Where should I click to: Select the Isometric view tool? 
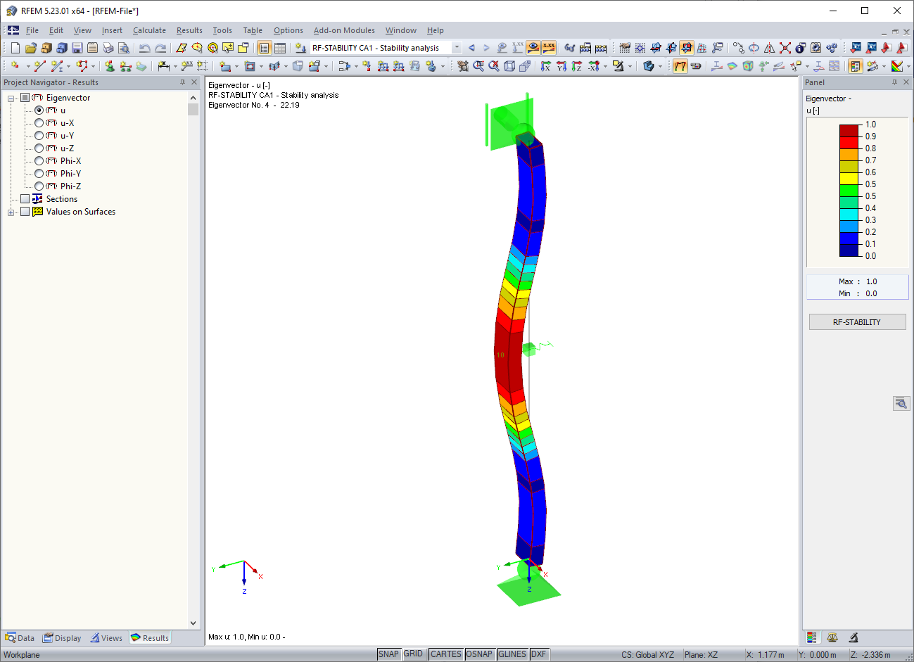pos(509,68)
